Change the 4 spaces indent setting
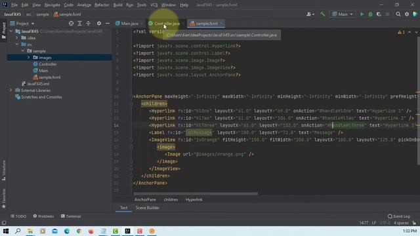The image size is (420, 236). click(401, 223)
